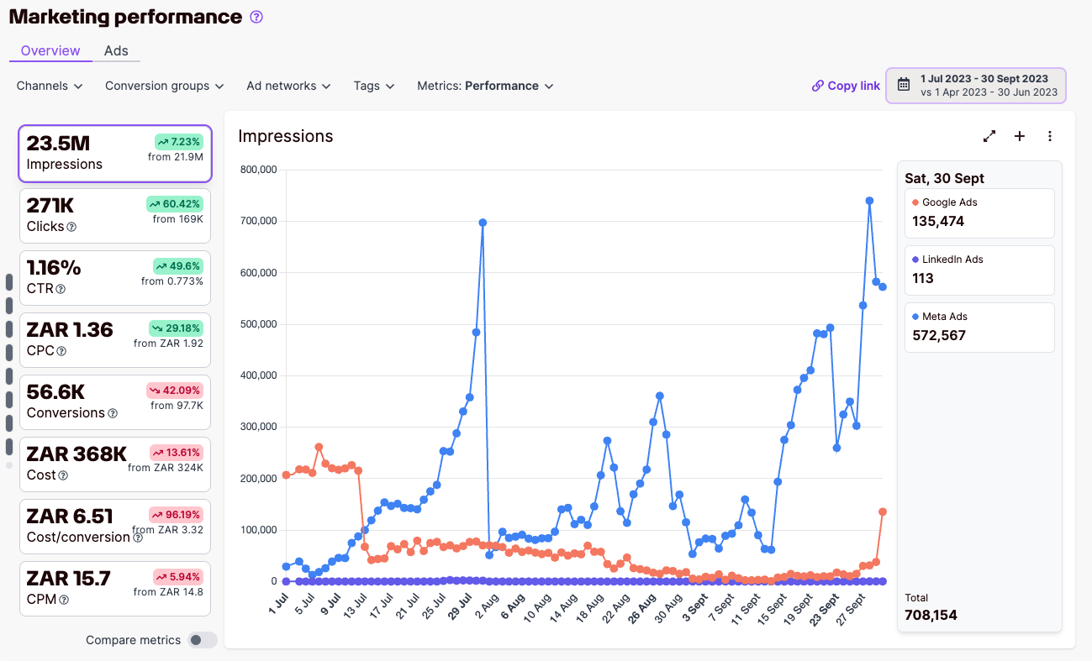The width and height of the screenshot is (1092, 661).
Task: Open the date range picker
Action: pos(976,86)
